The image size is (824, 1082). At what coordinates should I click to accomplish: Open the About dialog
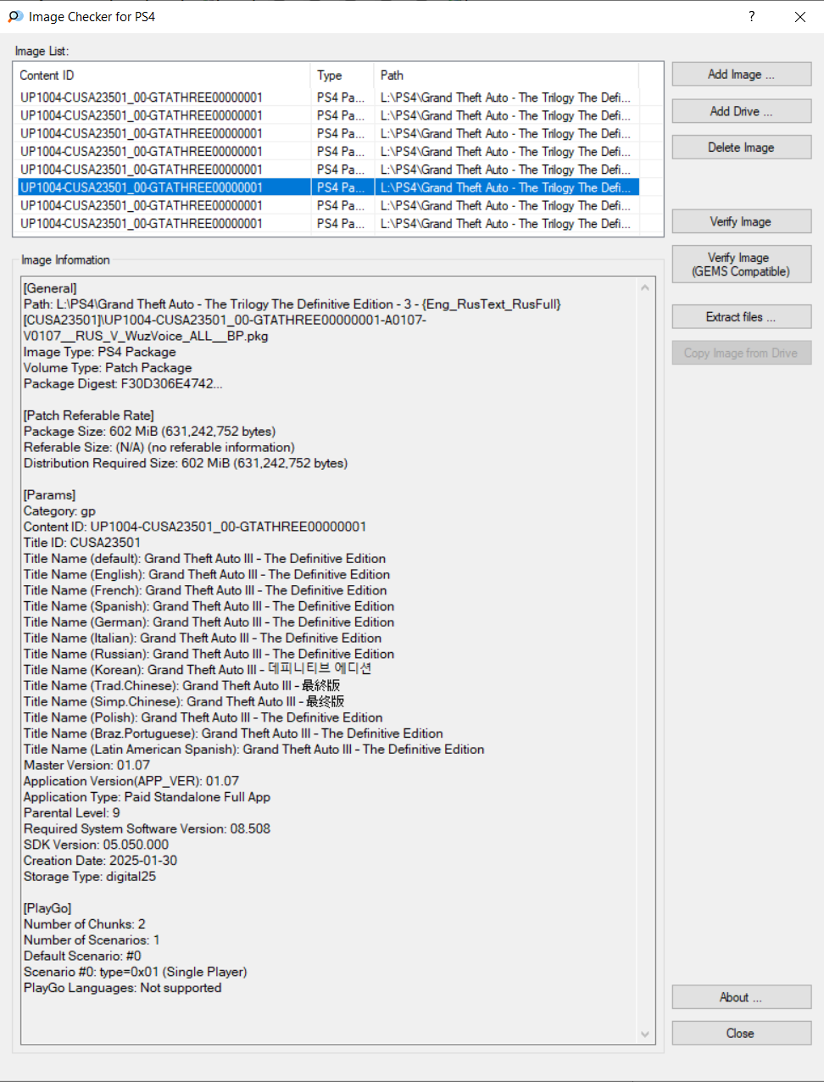(x=742, y=997)
